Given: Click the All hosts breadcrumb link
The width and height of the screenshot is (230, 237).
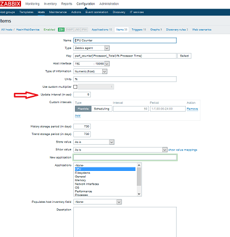Looking at the screenshot, I should 7,30.
